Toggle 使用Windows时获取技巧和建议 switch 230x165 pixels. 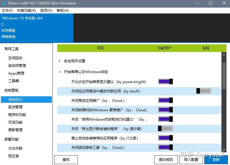(165, 119)
